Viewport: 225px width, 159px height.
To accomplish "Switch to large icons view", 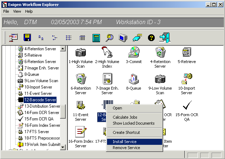I will click(x=41, y=38).
